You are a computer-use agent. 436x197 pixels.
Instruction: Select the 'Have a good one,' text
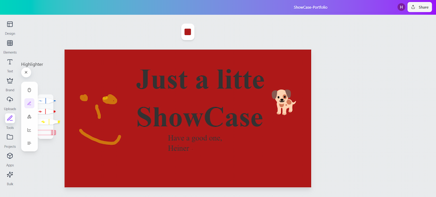pyautogui.click(x=195, y=138)
